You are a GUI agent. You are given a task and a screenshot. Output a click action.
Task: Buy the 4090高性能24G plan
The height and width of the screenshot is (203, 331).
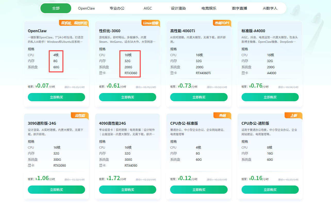(128, 190)
